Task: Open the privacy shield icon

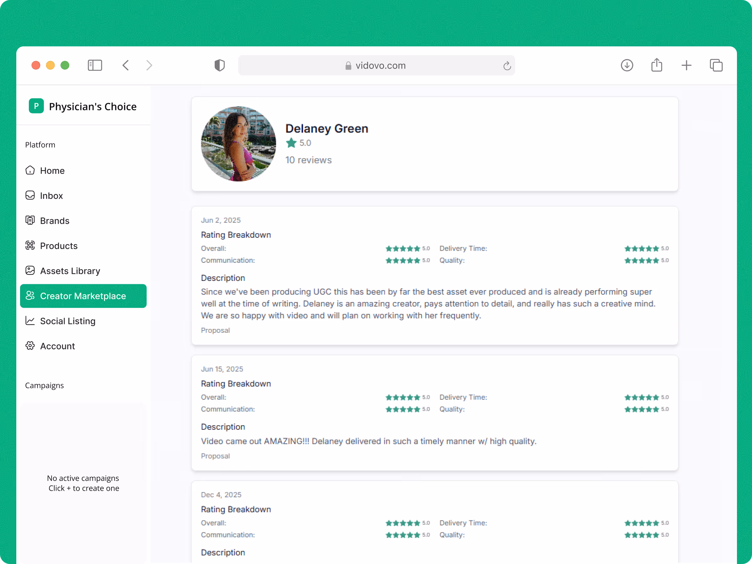Action: click(x=220, y=65)
